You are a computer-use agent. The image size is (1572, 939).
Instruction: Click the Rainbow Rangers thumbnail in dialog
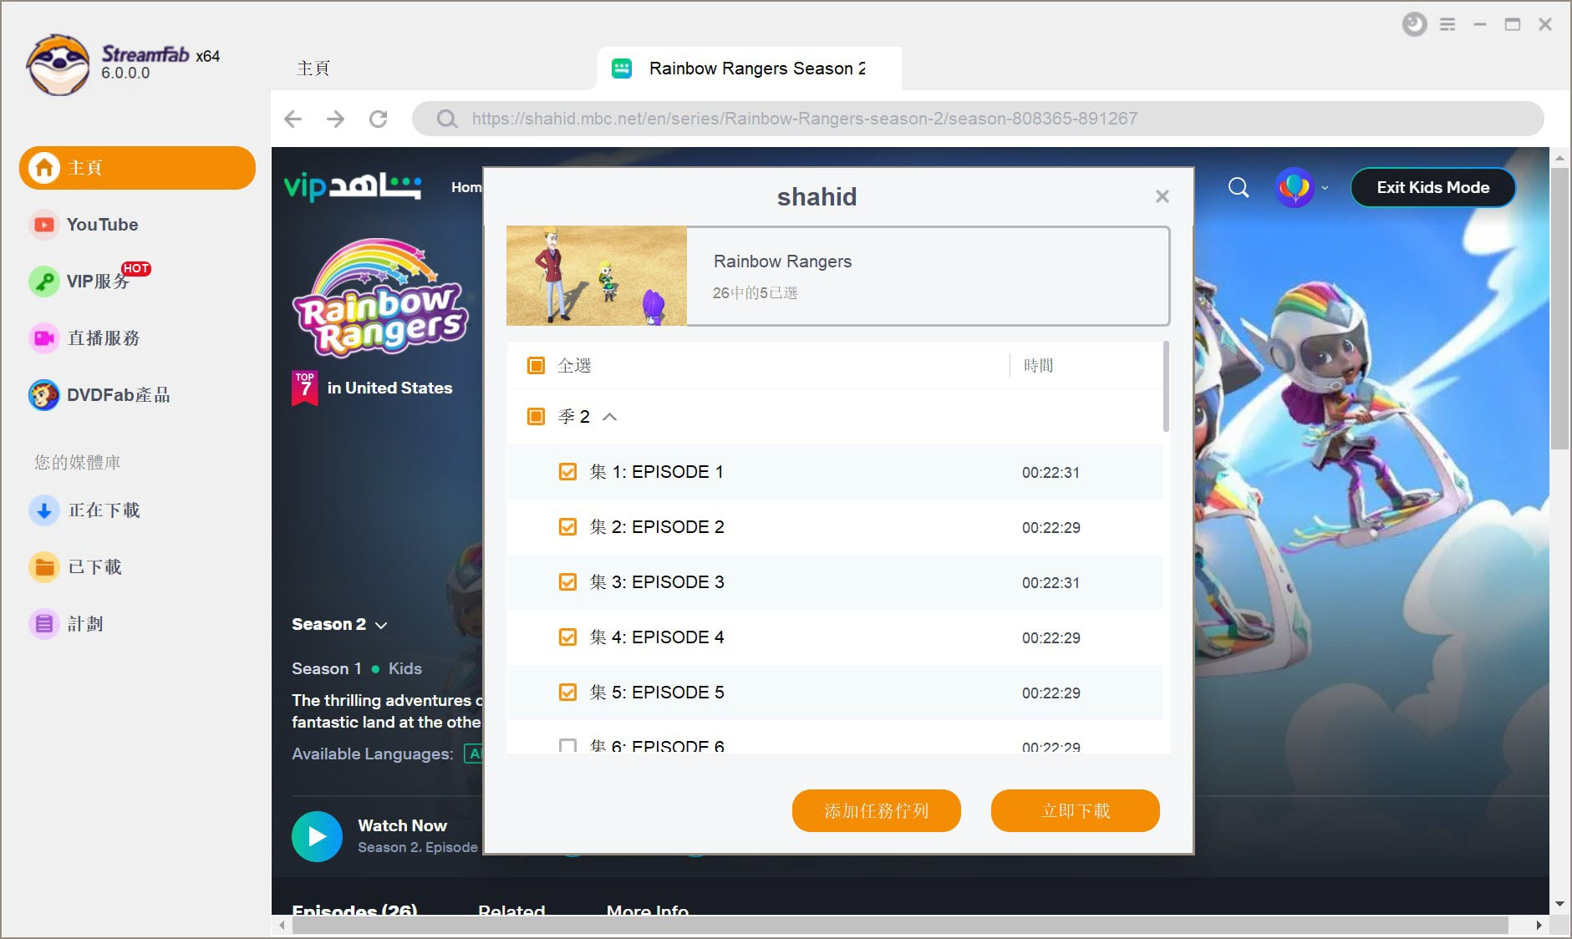[597, 276]
